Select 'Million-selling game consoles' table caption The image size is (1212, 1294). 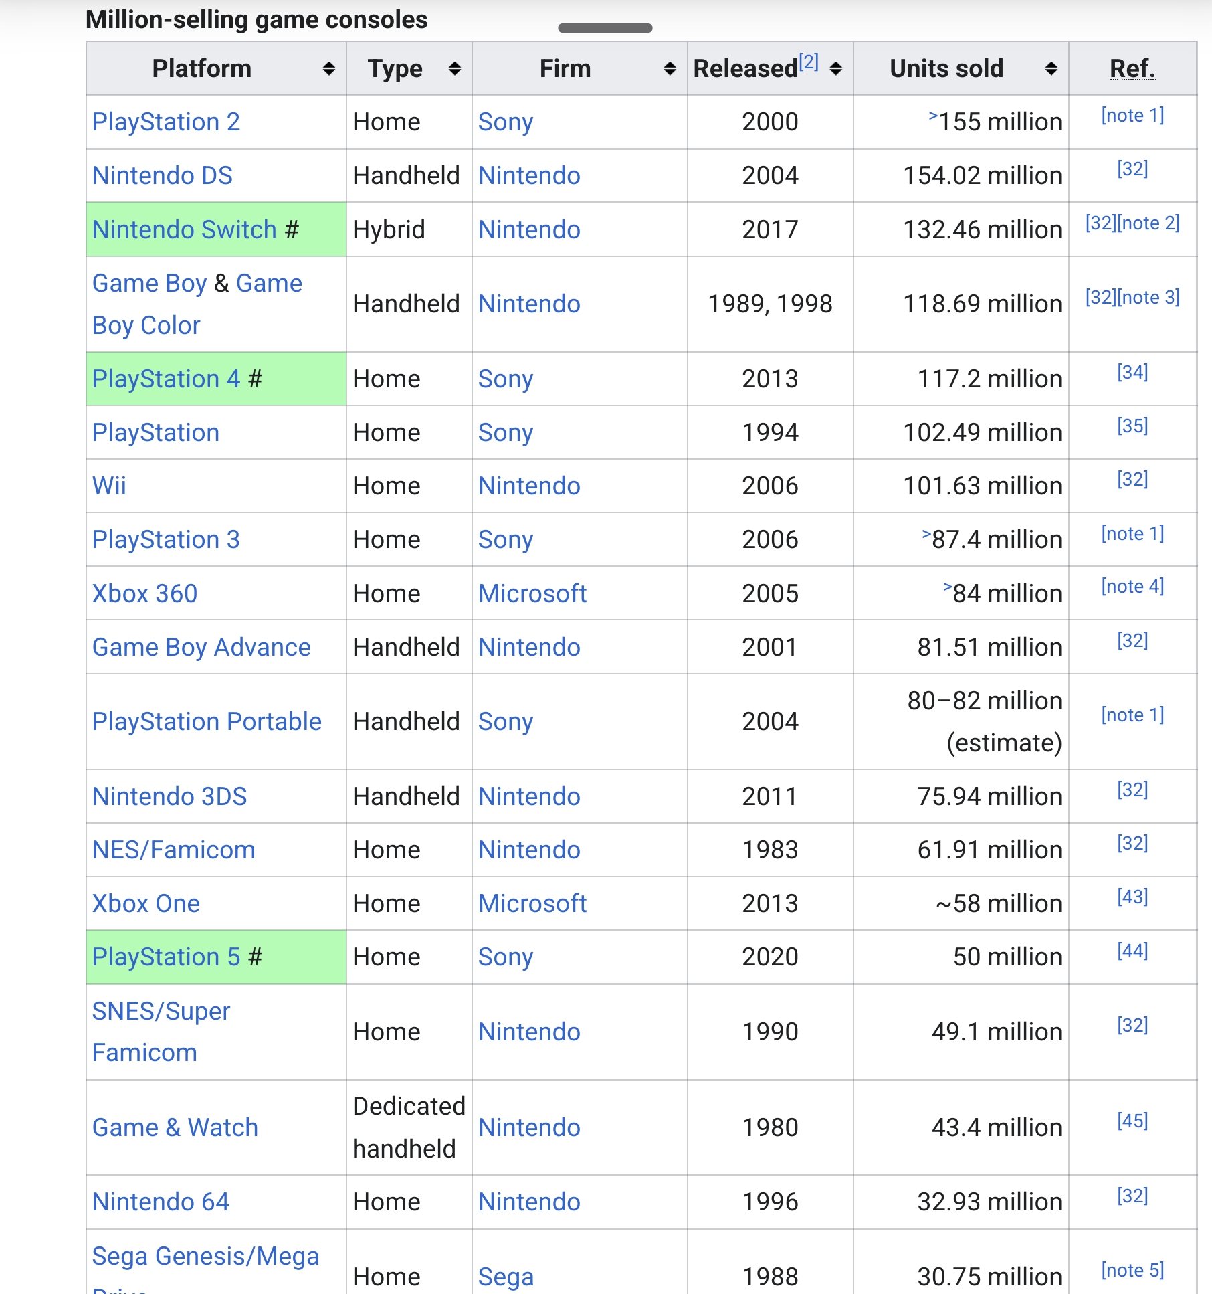257,19
